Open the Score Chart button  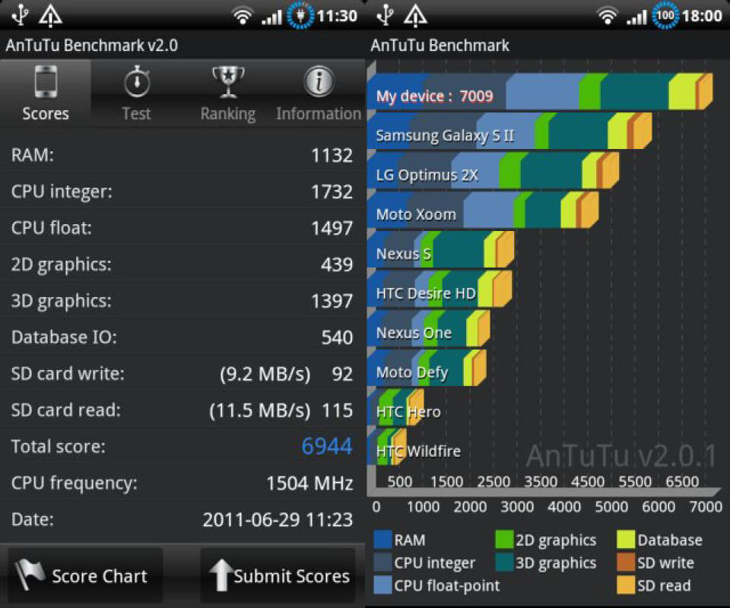[x=86, y=575]
